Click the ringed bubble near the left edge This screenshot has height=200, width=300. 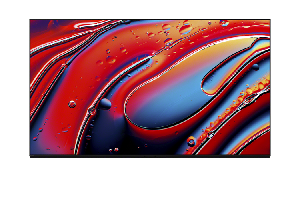point(72,104)
